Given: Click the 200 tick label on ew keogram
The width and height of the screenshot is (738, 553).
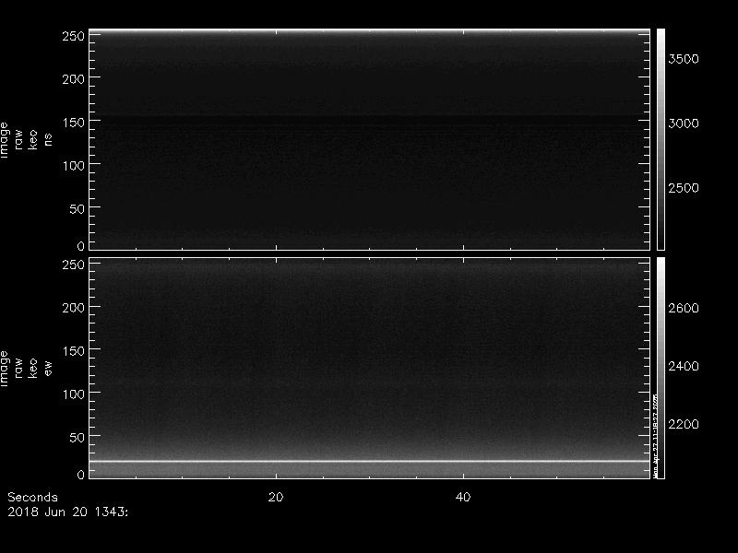Looking at the screenshot, I should click(74, 308).
